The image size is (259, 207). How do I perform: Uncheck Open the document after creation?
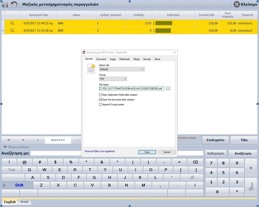pyautogui.click(x=100, y=100)
